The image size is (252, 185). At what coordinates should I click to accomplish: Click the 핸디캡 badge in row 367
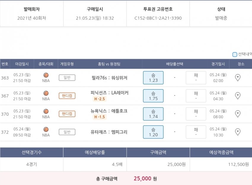coord(67,96)
